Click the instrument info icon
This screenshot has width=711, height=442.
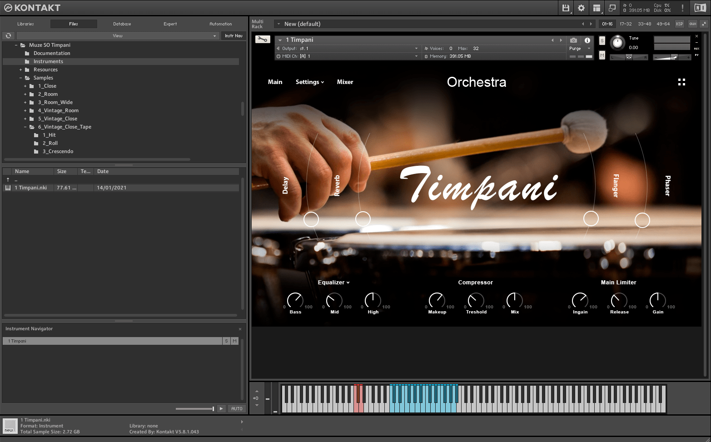(x=587, y=40)
